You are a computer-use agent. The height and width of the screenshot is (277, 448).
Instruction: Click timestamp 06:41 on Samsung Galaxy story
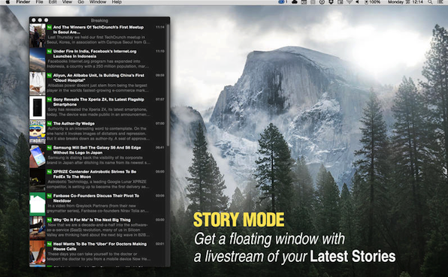(x=160, y=148)
